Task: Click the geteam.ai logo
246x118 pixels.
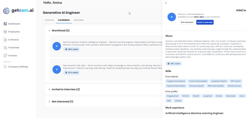Action: 18,11
